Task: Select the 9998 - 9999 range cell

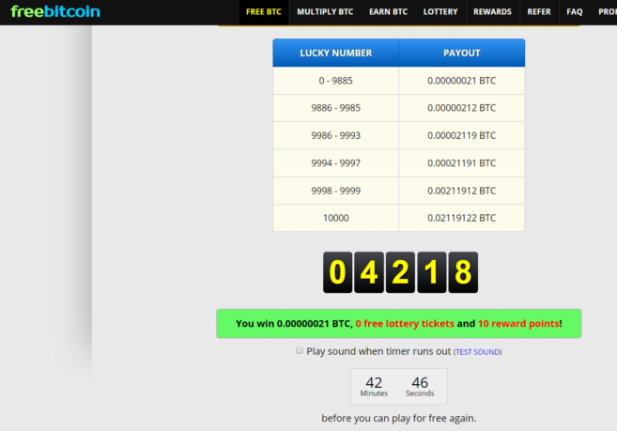Action: (335, 191)
